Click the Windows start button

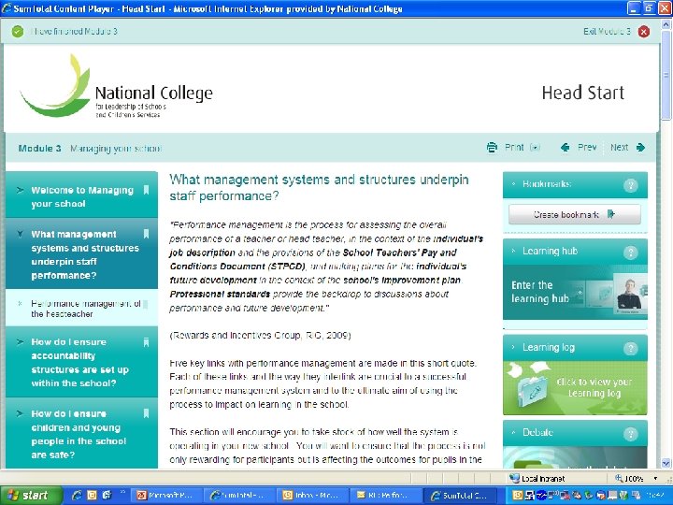[x=32, y=495]
